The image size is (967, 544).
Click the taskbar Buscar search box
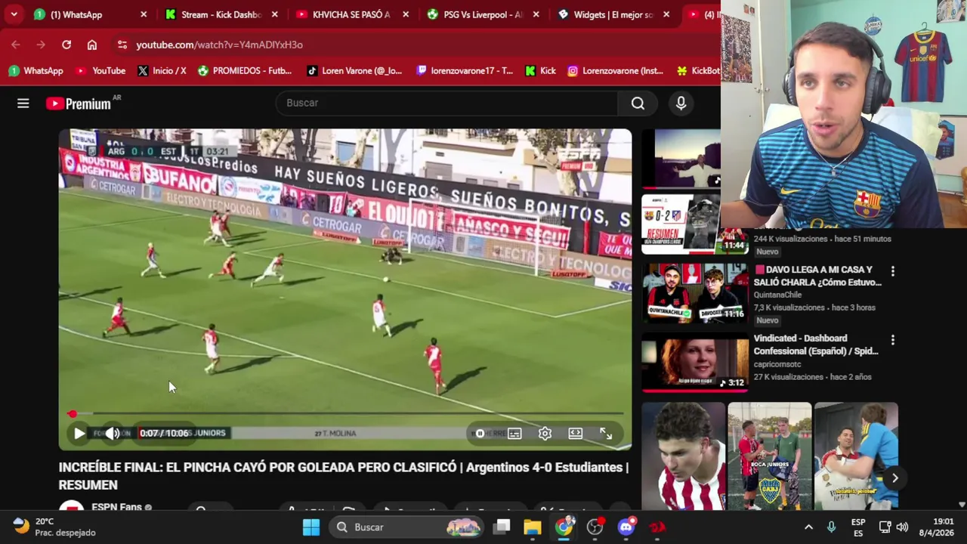click(x=406, y=527)
